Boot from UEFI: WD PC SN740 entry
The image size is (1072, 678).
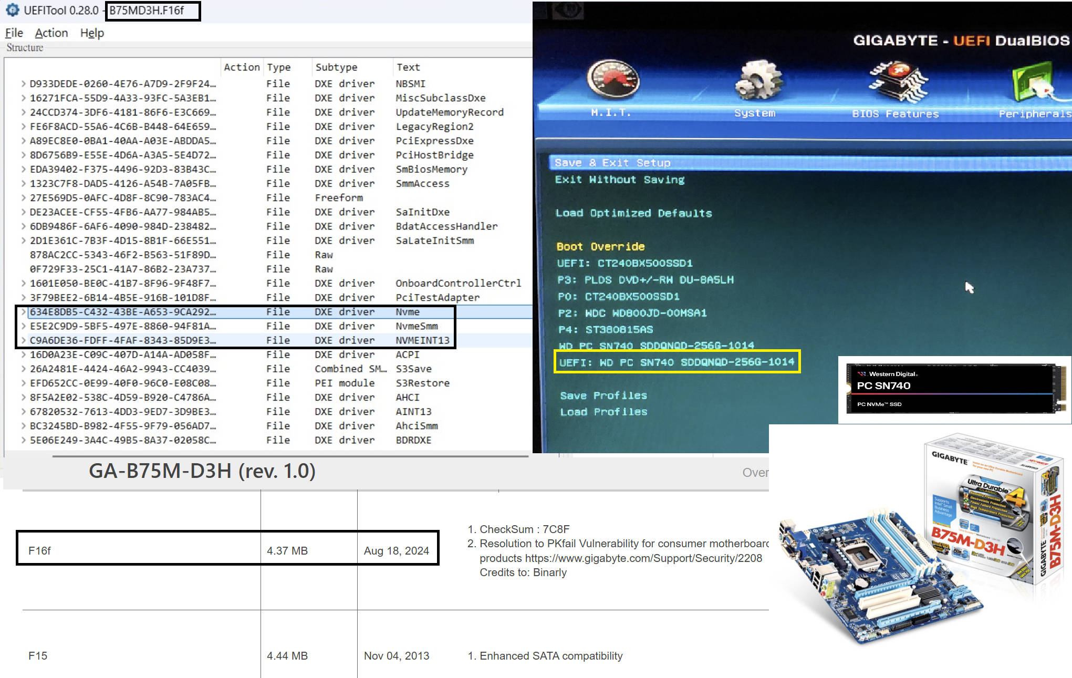pos(677,362)
